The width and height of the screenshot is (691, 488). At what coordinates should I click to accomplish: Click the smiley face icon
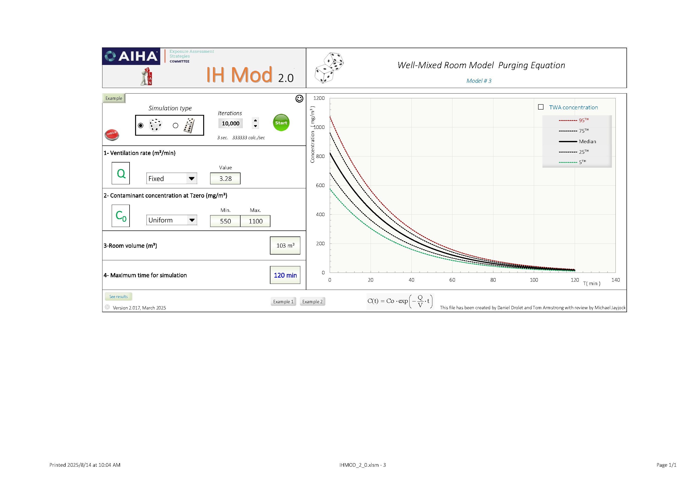coord(299,99)
